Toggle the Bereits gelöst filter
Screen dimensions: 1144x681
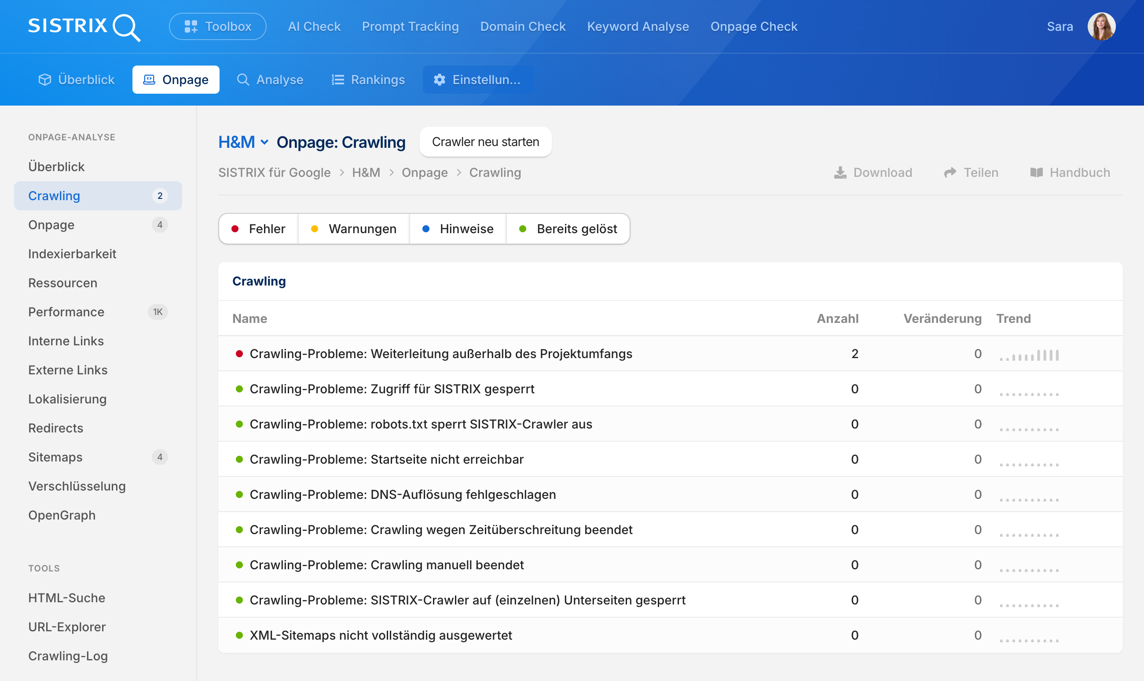pyautogui.click(x=568, y=229)
